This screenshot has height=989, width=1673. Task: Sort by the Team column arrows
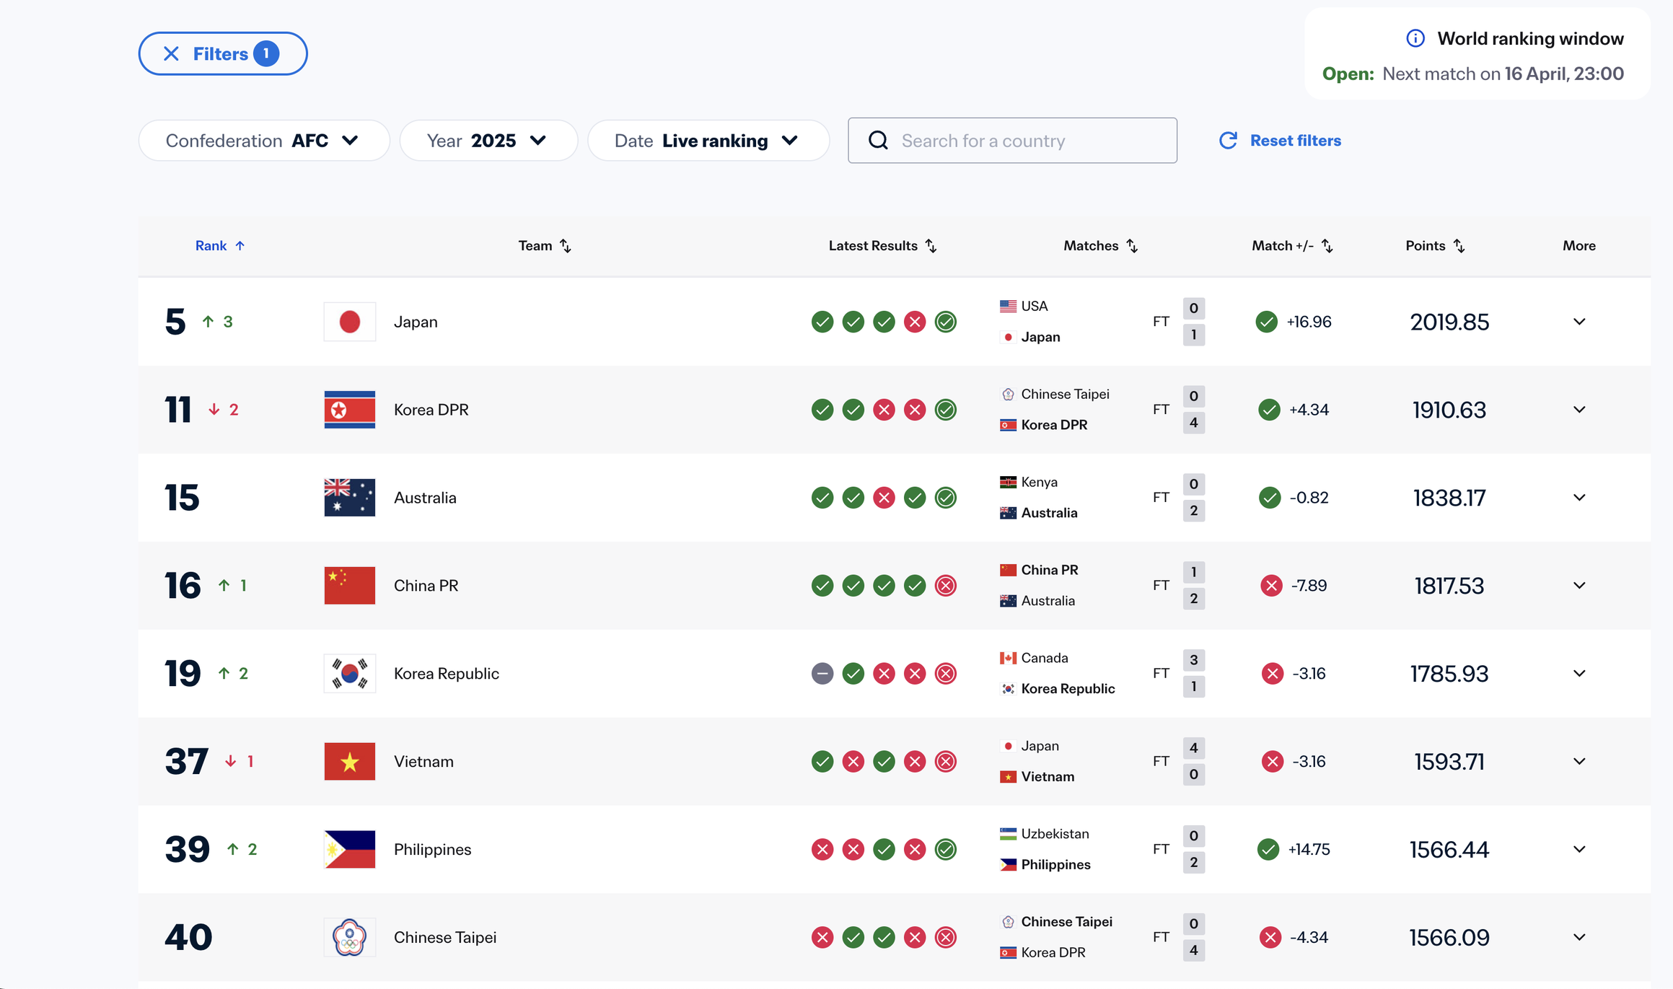pyautogui.click(x=566, y=246)
